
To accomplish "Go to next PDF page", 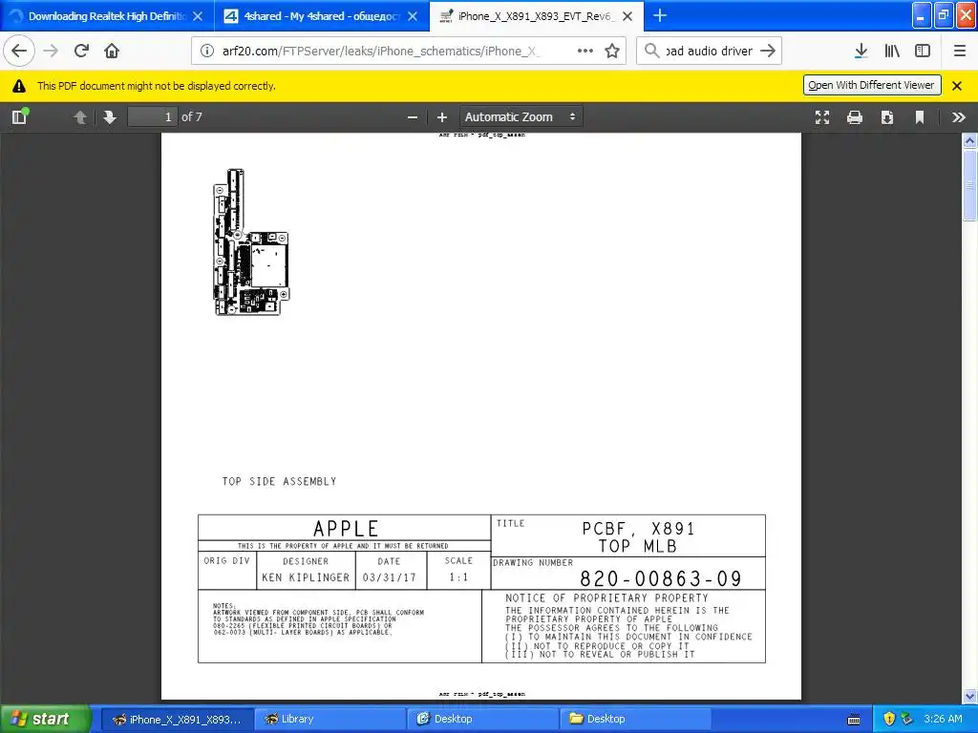I will click(x=110, y=116).
